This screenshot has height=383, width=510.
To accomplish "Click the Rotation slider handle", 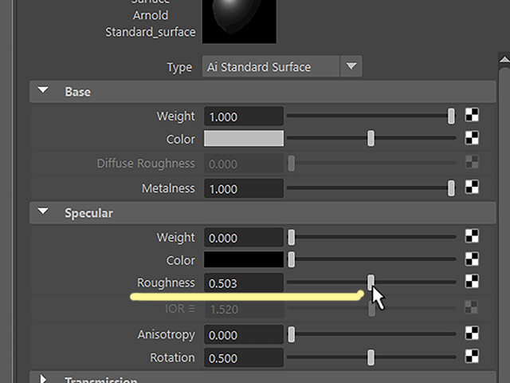I will click(x=371, y=357).
